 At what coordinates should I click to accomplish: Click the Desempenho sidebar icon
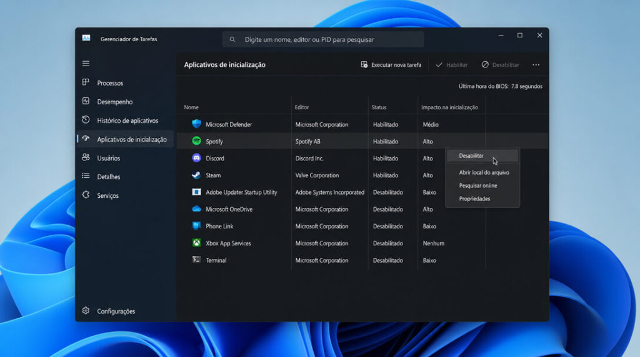pos(86,101)
